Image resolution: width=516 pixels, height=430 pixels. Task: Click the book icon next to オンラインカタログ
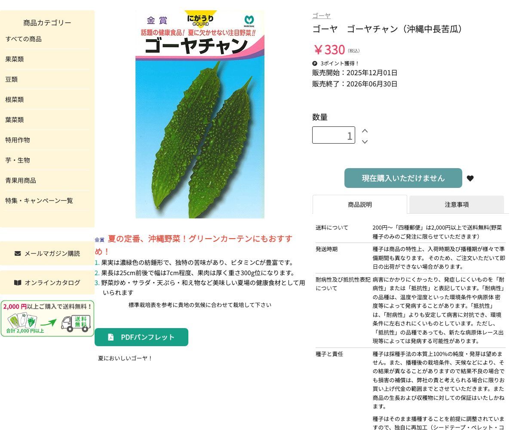(x=18, y=283)
